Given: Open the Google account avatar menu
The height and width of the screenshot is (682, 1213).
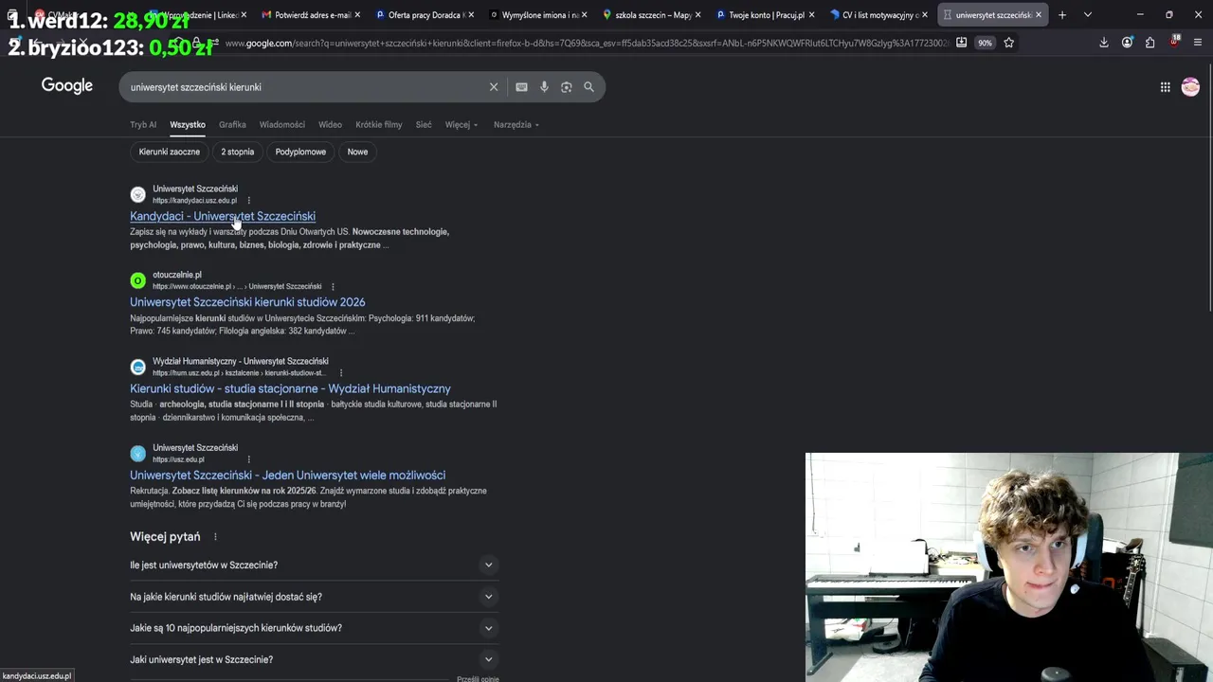Looking at the screenshot, I should pos(1190,87).
